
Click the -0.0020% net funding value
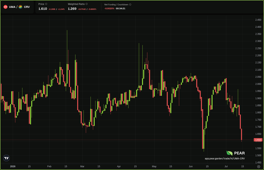[x=109, y=9]
